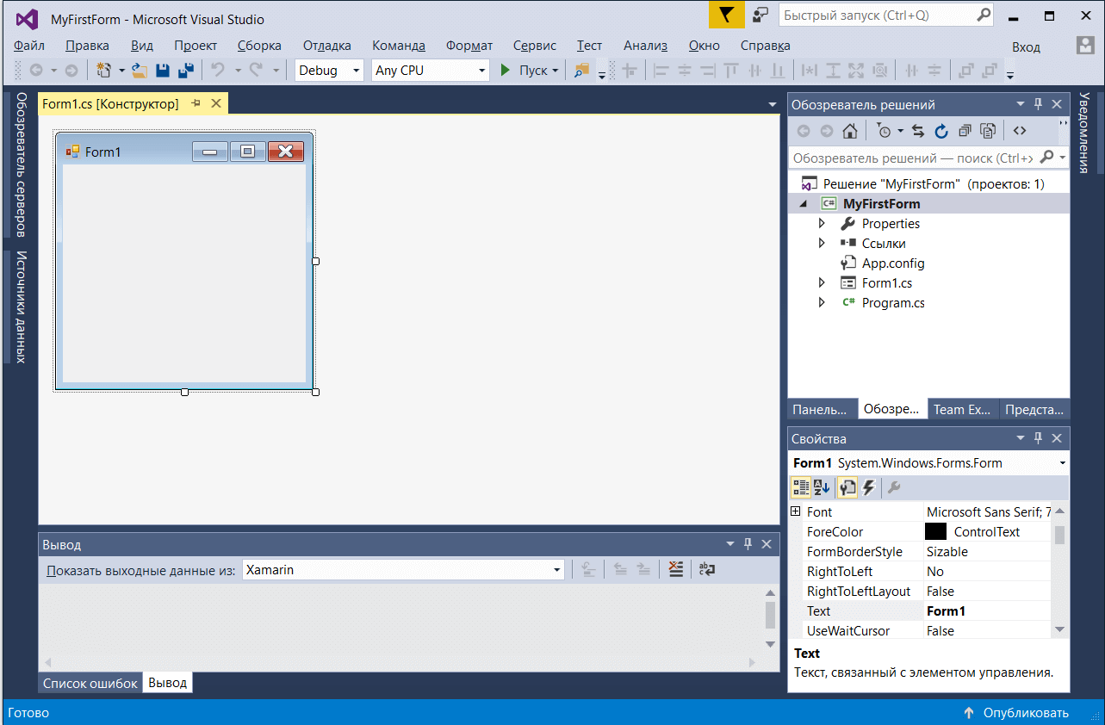
Task: Click the Вход sign-in link
Action: pyautogui.click(x=1026, y=47)
